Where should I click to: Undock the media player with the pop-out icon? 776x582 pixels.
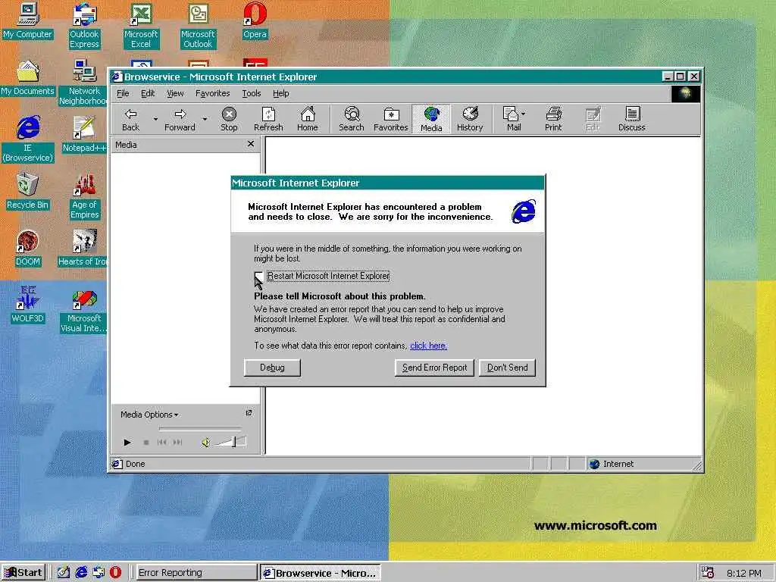click(249, 413)
